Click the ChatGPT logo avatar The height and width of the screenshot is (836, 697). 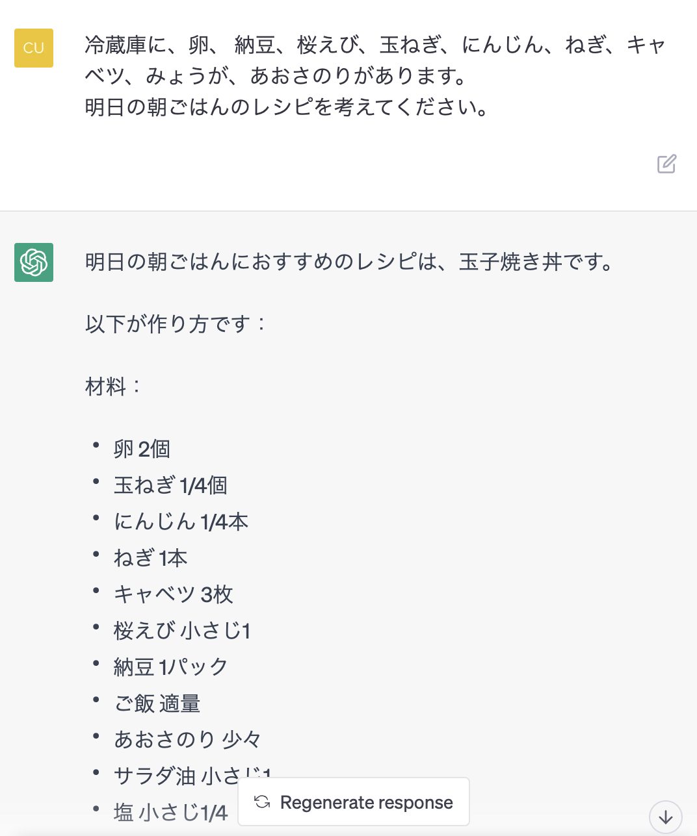pyautogui.click(x=34, y=262)
